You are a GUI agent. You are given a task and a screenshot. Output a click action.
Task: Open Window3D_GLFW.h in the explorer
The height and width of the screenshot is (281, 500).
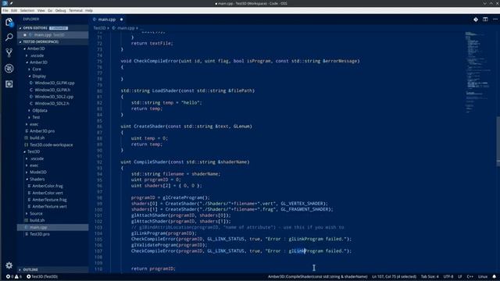[52, 90]
